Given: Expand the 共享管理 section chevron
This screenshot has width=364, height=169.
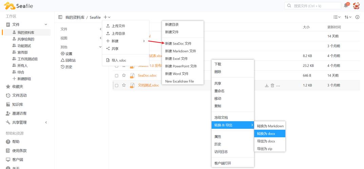Looking at the screenshot, I should point(46,122).
